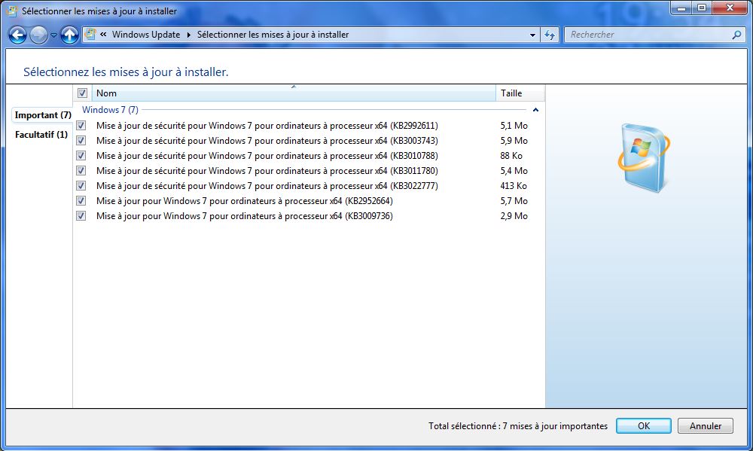This screenshot has height=451, width=753.
Task: Sort by the Taille column header
Action: click(x=520, y=93)
